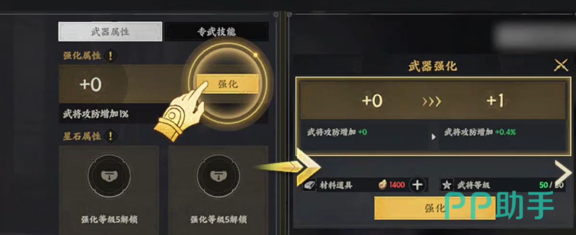The image size is (576, 235).
Task: Confirm with the bottom 强化 button
Action: [x=435, y=208]
